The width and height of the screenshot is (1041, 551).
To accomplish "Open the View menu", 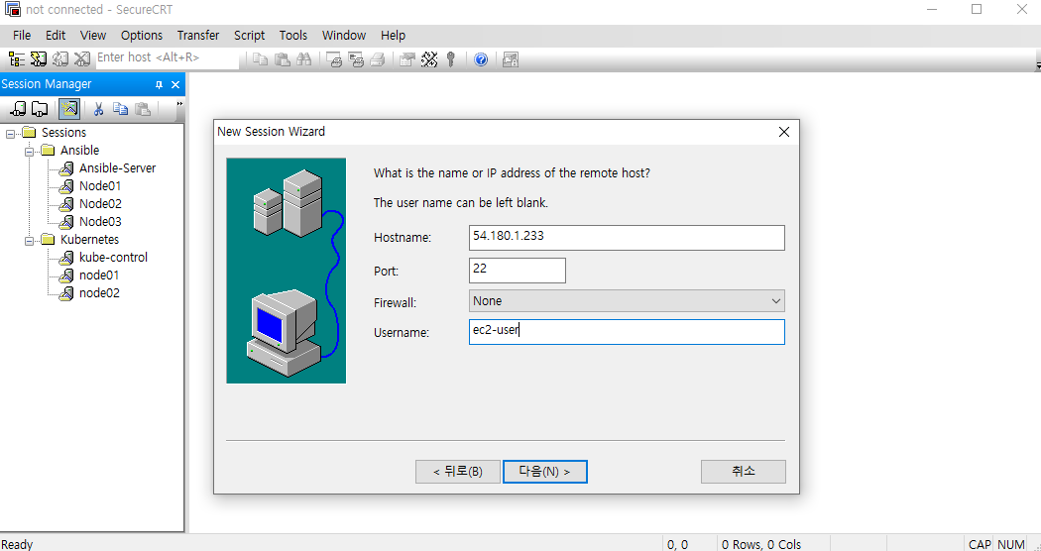I will point(93,36).
